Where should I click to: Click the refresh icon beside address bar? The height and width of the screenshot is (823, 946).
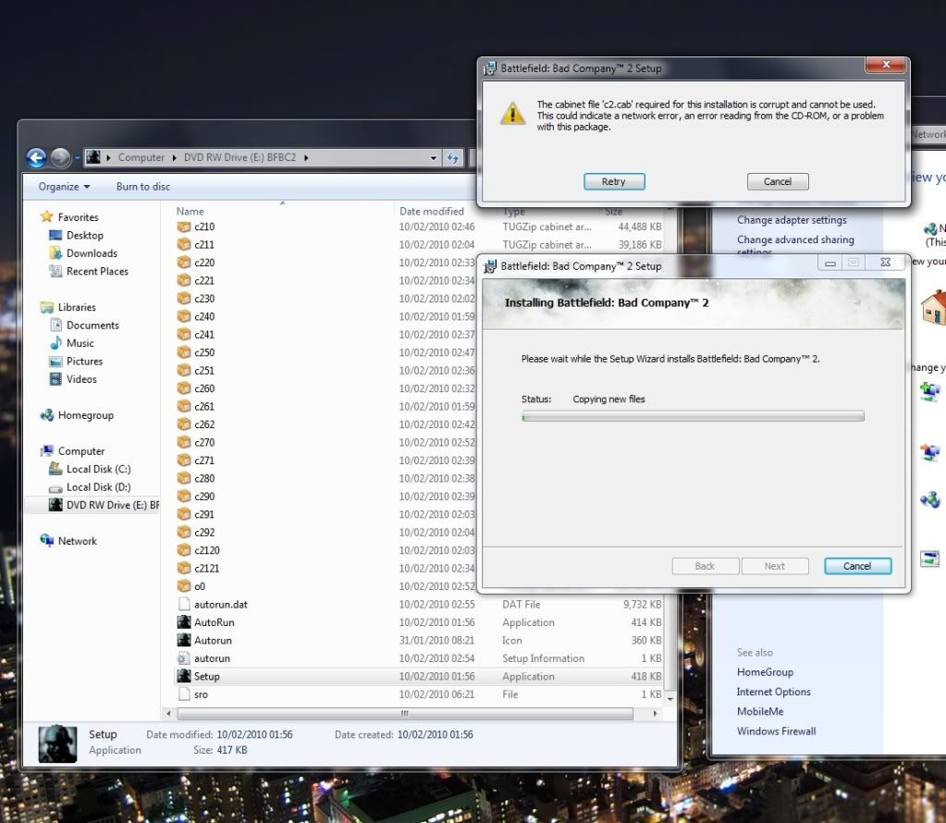[453, 158]
